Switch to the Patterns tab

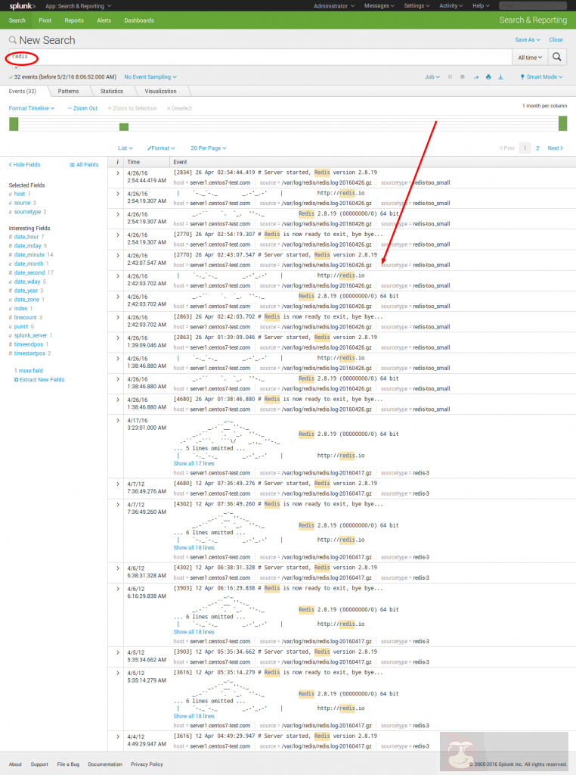(68, 92)
